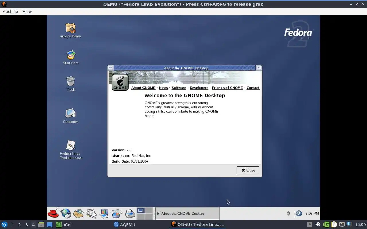Launch the word processor panel icon
The image size is (367, 229).
91,214
